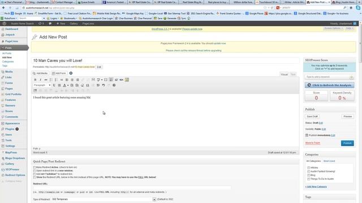Image resolution: width=362 pixels, height=203 pixels.
Task: Tick the Articles category checkbox
Action: [x=309, y=168]
